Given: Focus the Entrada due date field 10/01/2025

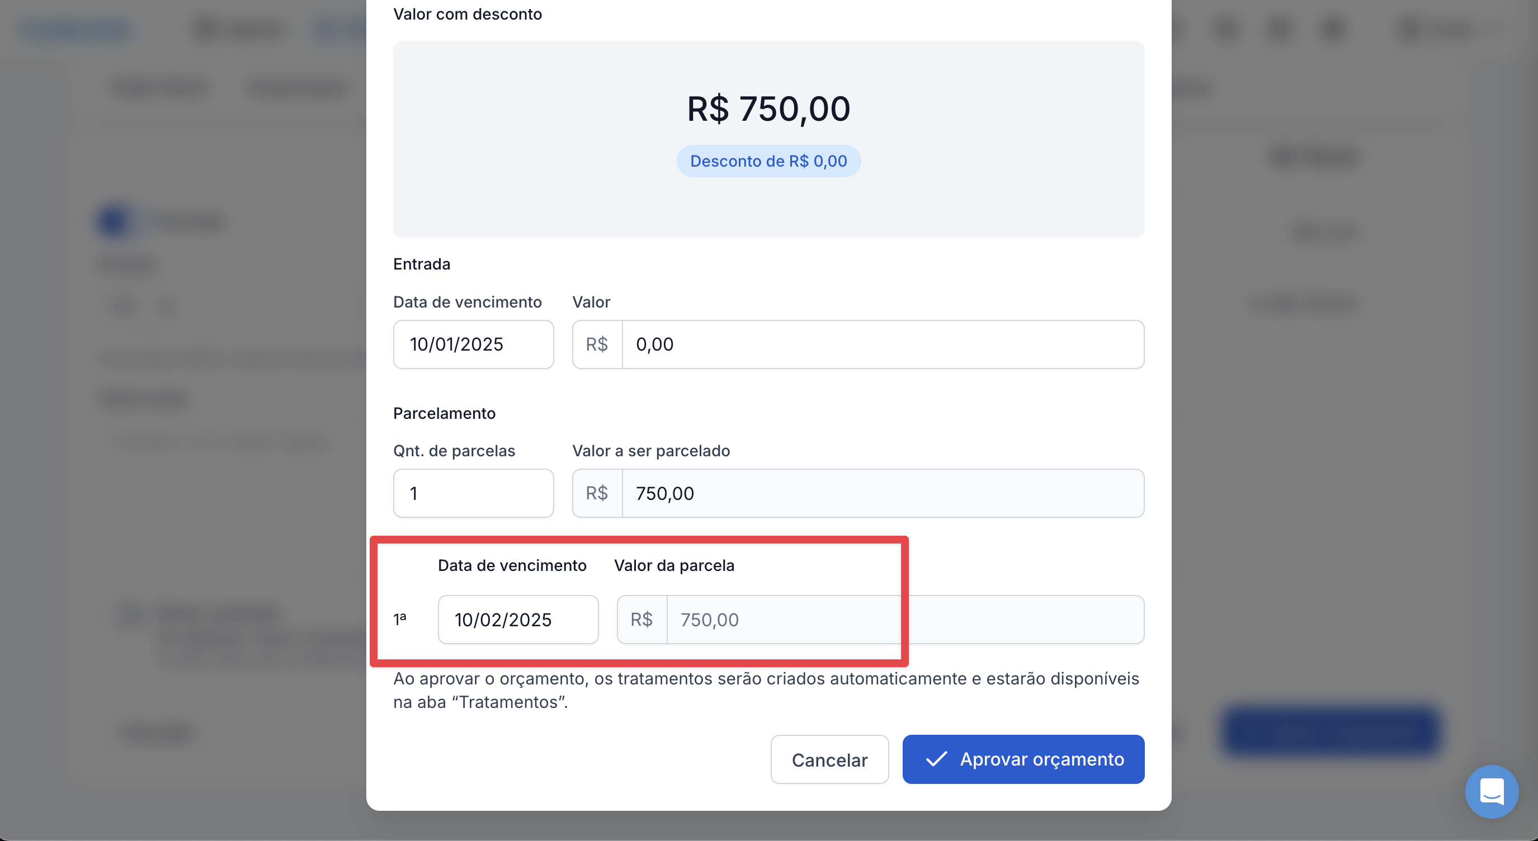Looking at the screenshot, I should click(473, 344).
